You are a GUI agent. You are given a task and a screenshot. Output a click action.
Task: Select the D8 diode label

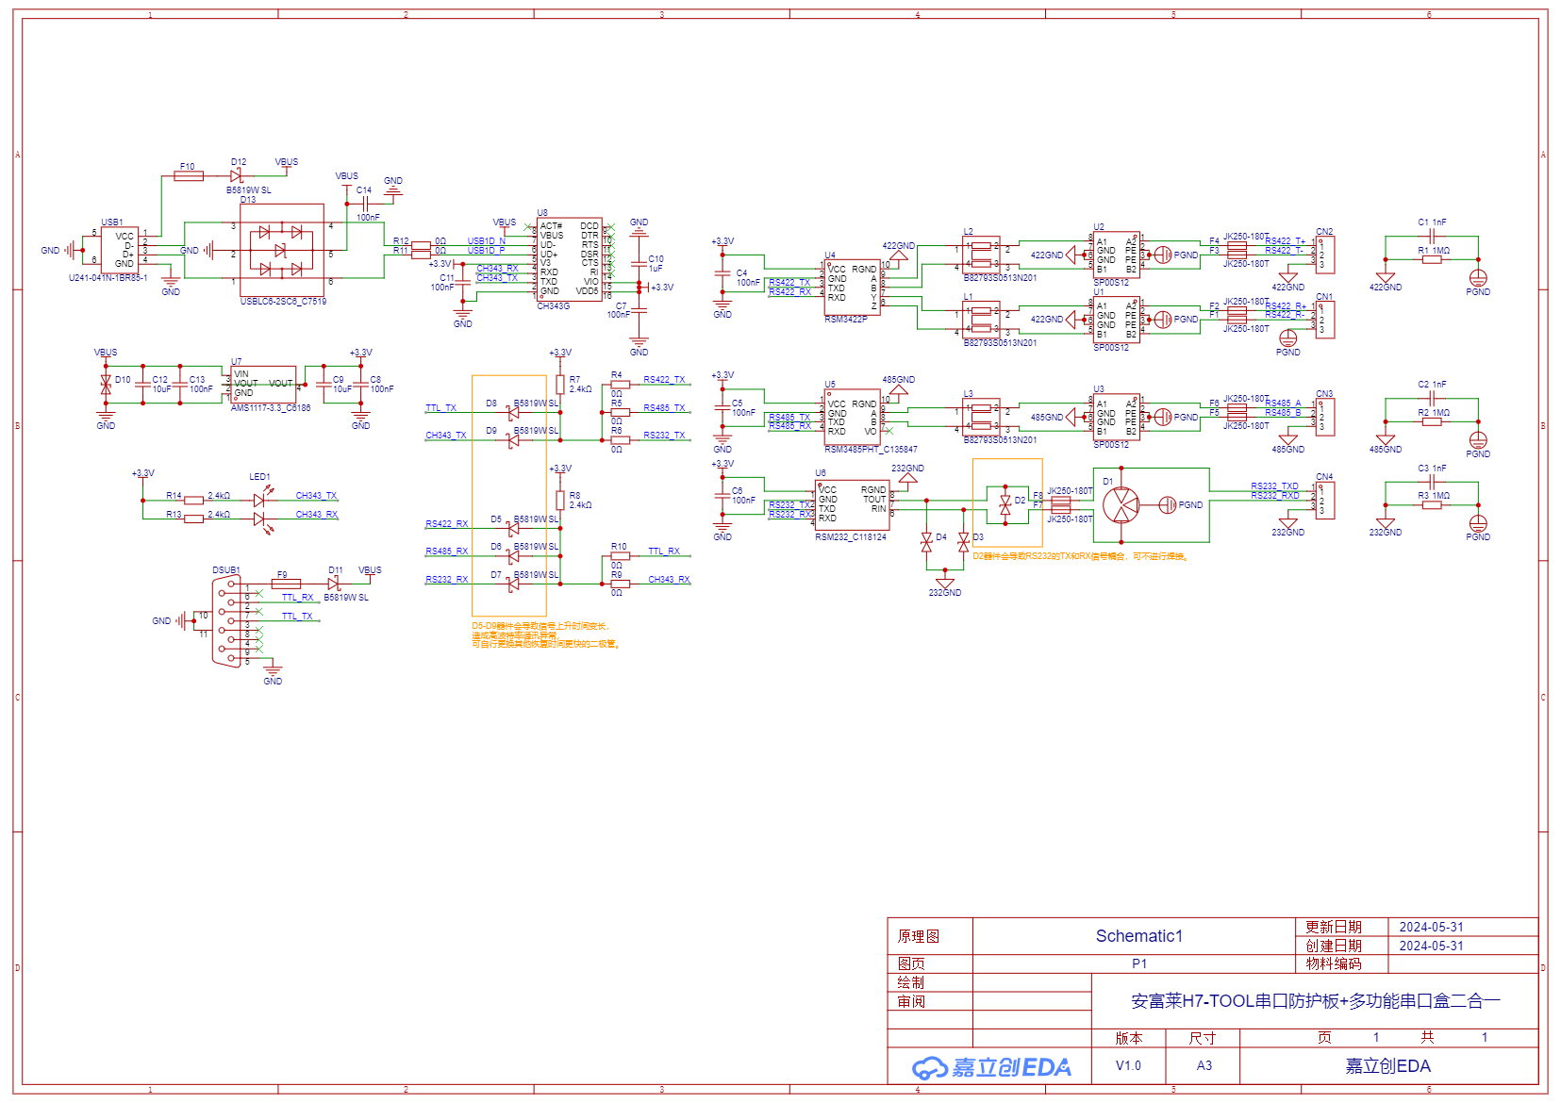click(x=491, y=403)
